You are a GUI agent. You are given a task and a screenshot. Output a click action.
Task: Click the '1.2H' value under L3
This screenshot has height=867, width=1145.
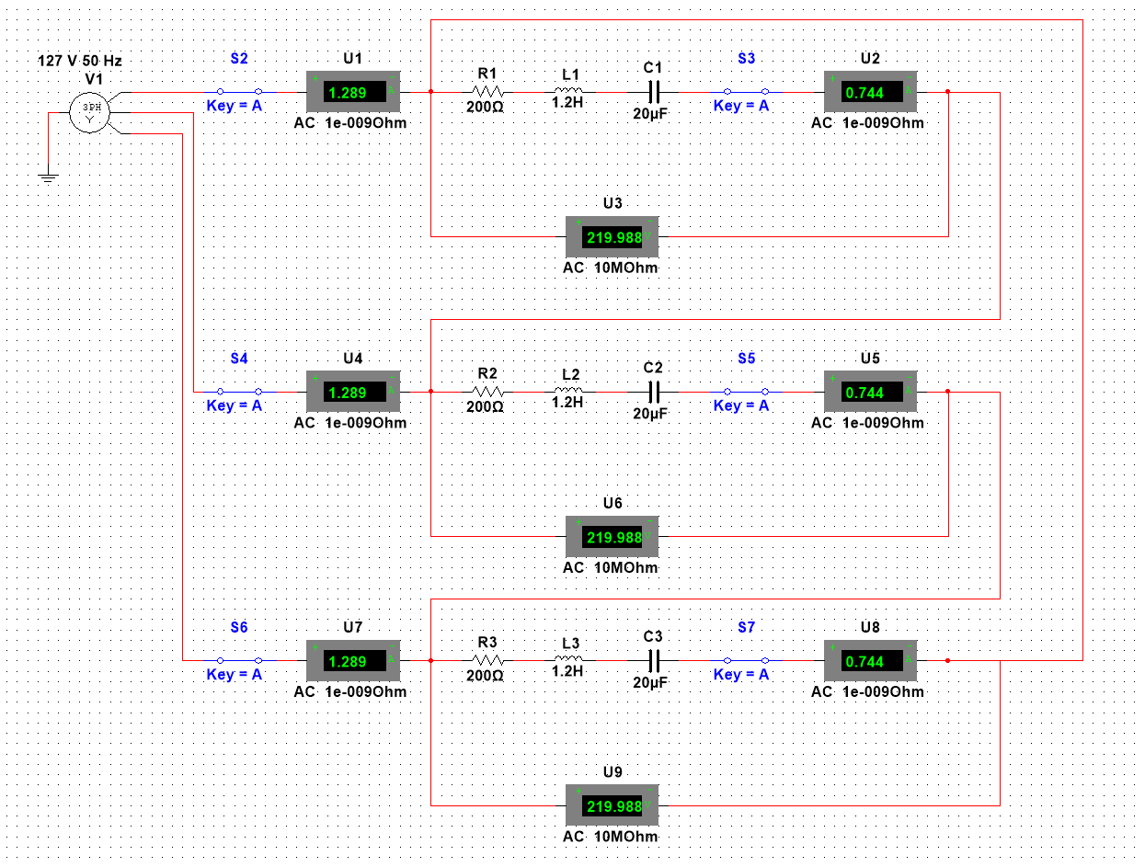[567, 670]
